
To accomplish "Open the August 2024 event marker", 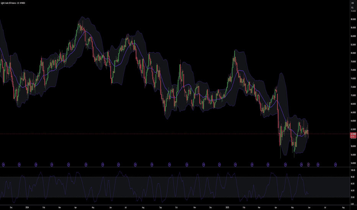I will (x=152, y=165).
